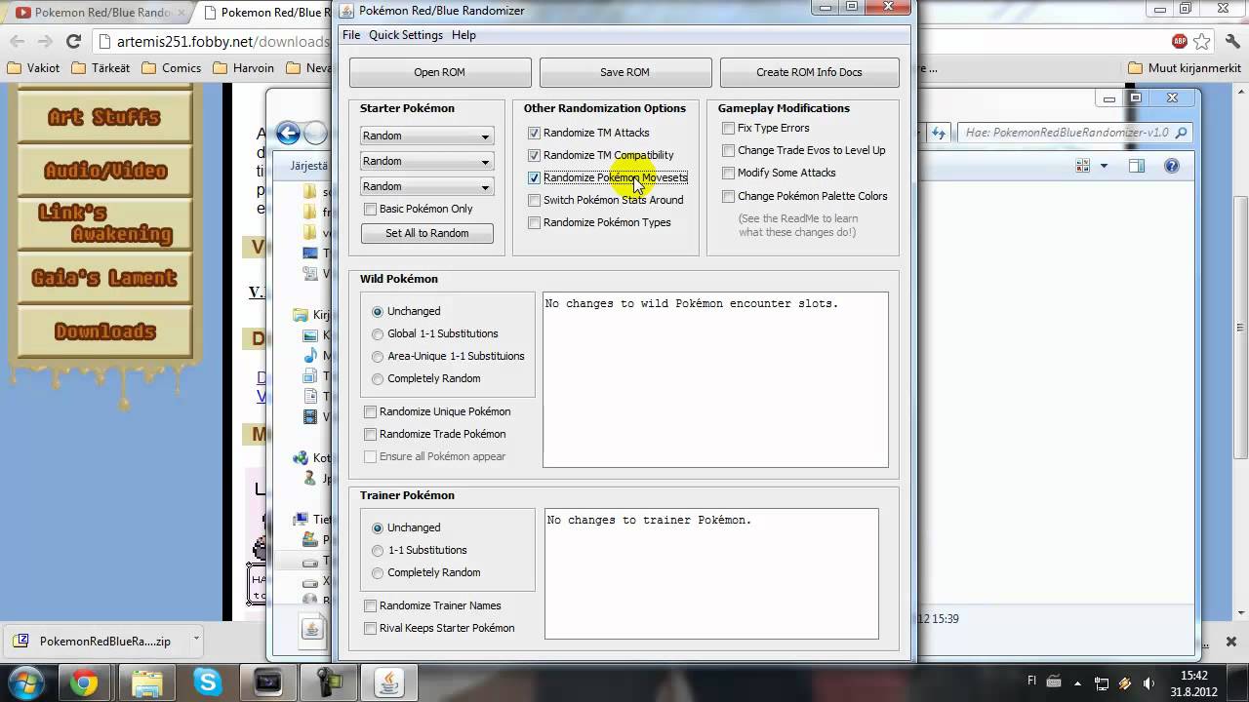Open the Muut kirjanmerkit bookmarks folder
This screenshot has width=1249, height=702.
[x=1184, y=68]
